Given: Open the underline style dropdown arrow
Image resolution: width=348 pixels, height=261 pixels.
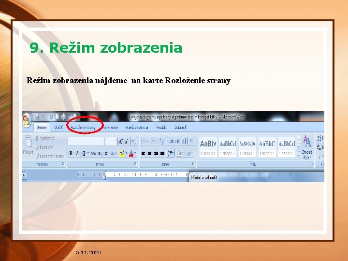Looking at the screenshot, I should pos(88,153).
